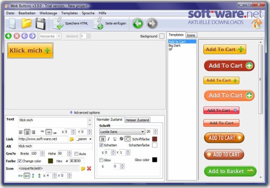Open the _parent link target dropdown
This screenshot has height=188, width=270.
click(x=84, y=139)
